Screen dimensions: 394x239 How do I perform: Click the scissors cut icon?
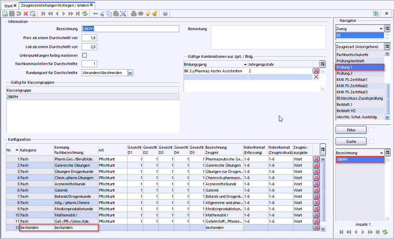(x=103, y=13)
